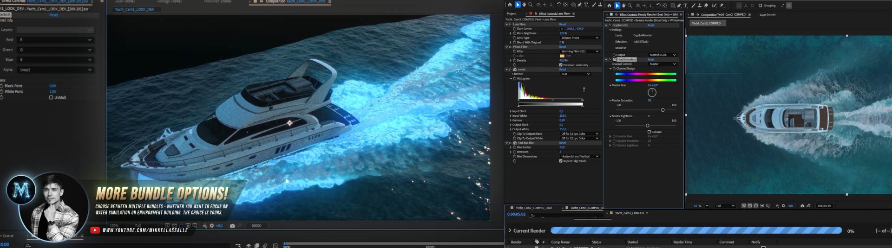This screenshot has width=892, height=248.
Task: Select Zoom tool in Lens Flare window toolbar
Action: tap(530, 5)
